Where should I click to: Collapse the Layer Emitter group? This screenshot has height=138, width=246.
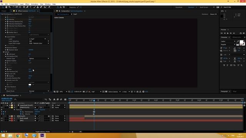coord(6,37)
